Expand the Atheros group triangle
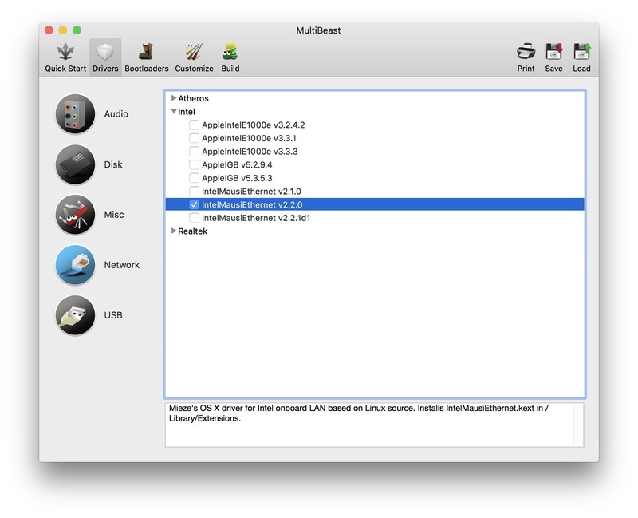The width and height of the screenshot is (638, 518). pos(174,97)
